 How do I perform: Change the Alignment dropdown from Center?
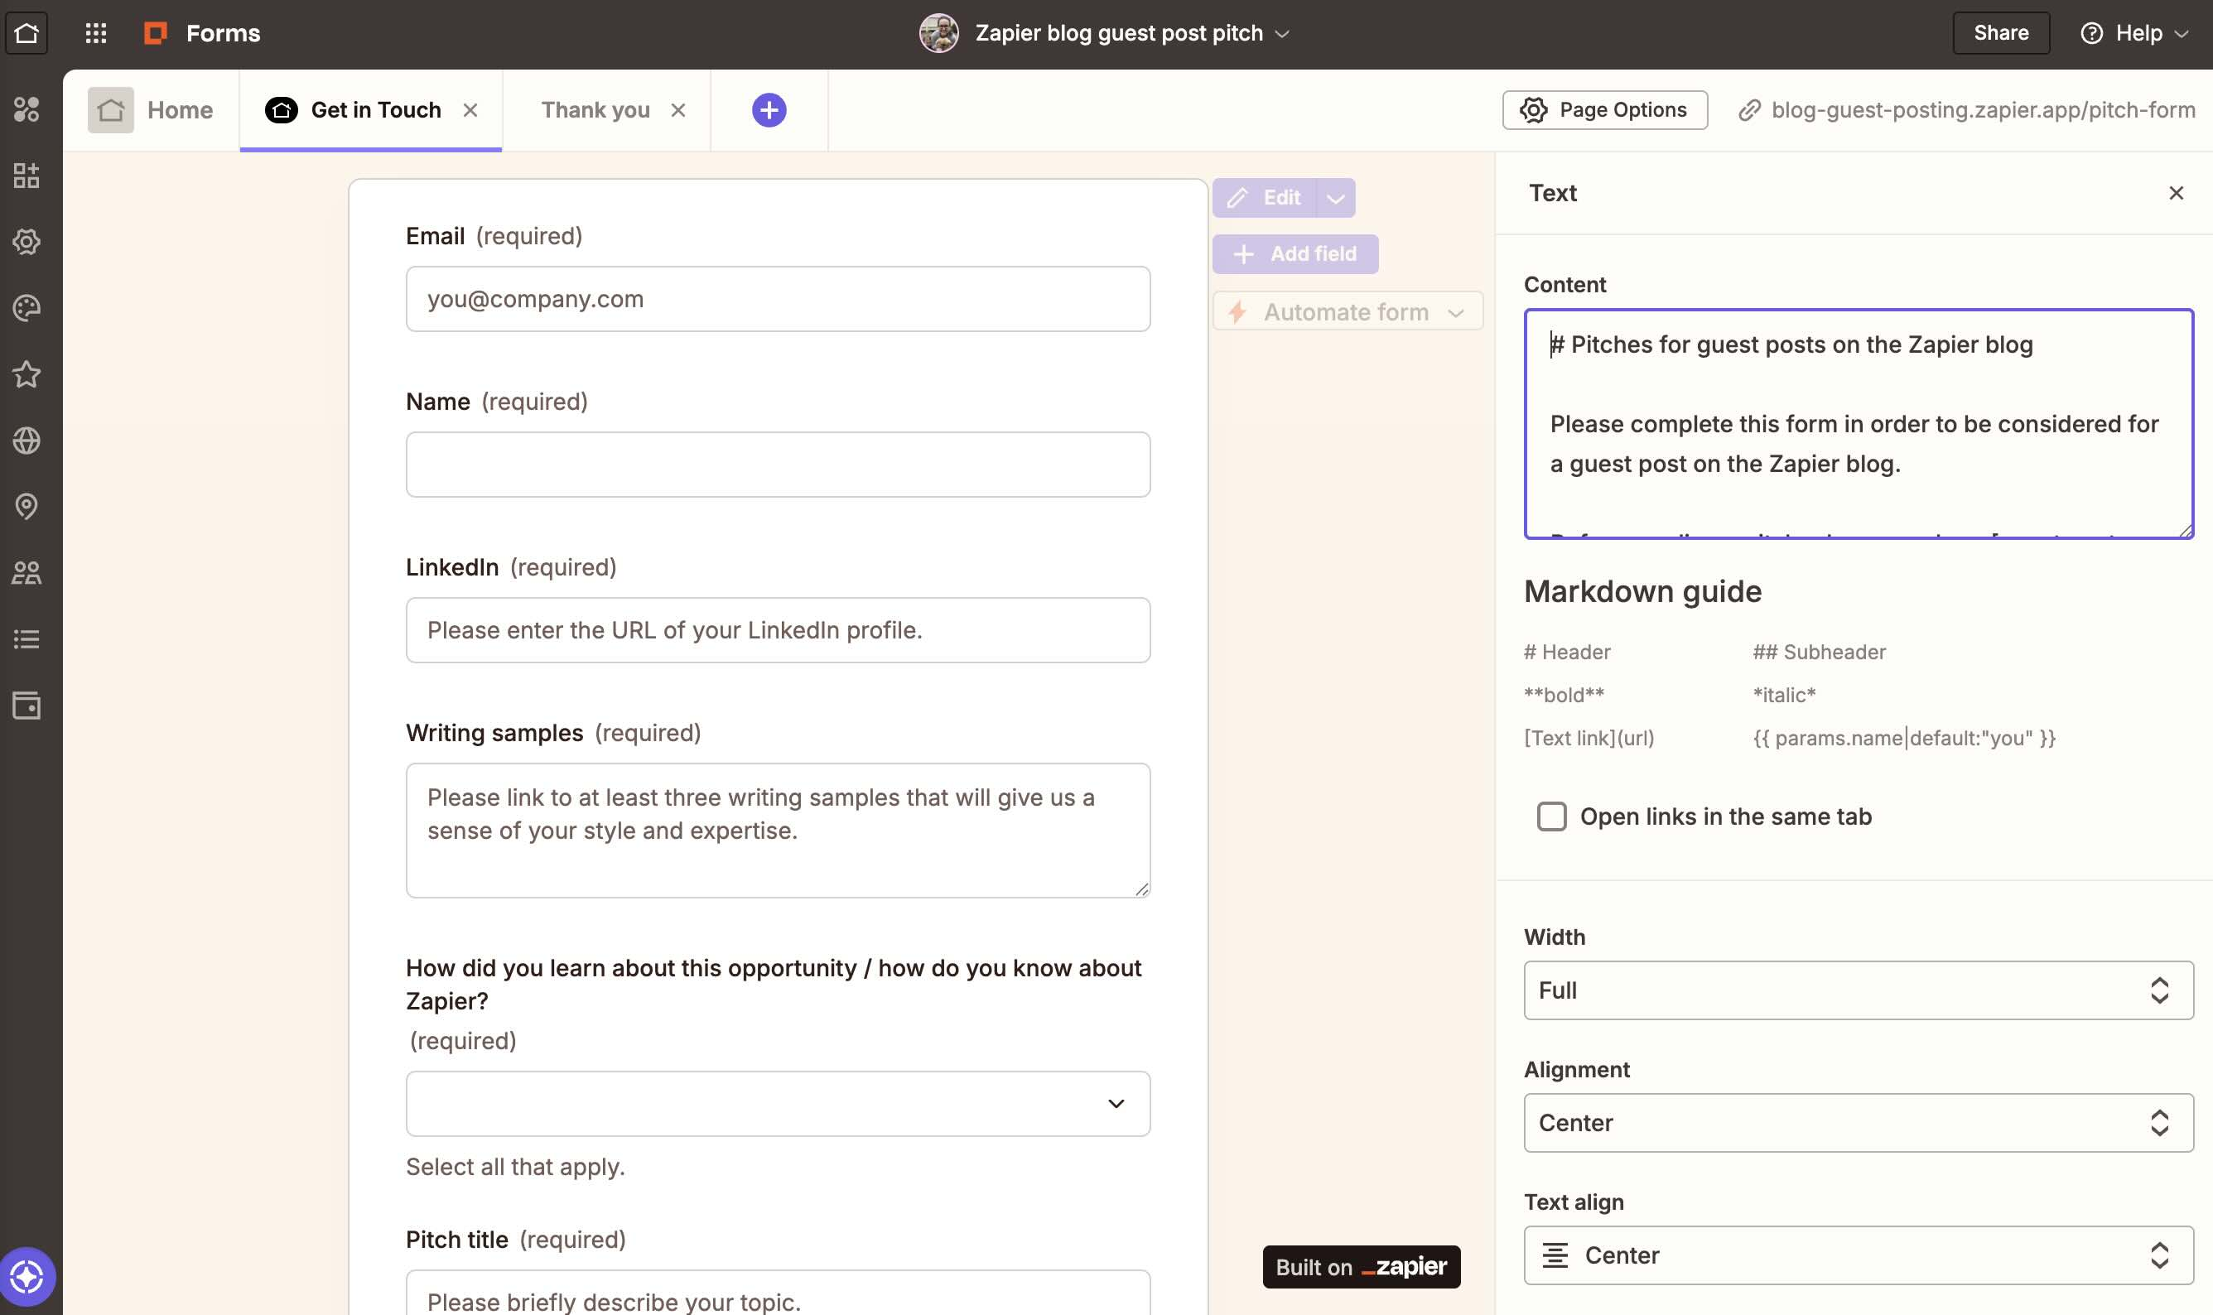point(1858,1123)
